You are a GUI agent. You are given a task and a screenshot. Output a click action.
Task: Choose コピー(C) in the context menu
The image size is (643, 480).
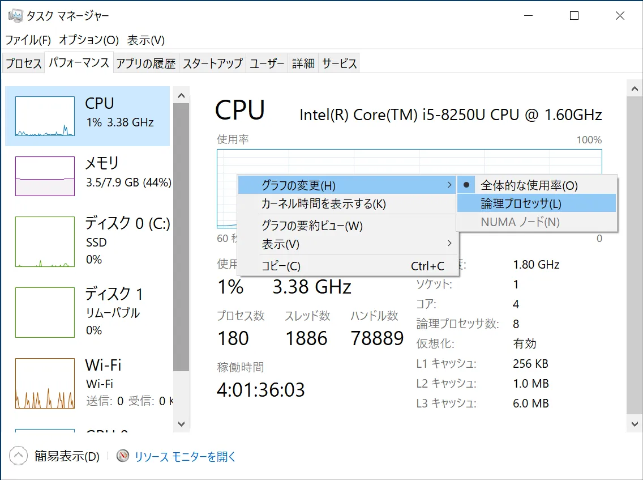pos(348,266)
